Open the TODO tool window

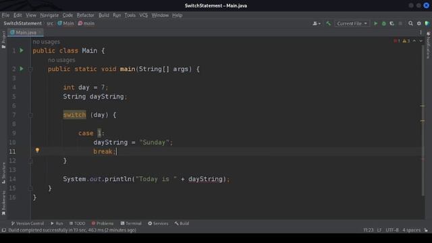click(77, 223)
